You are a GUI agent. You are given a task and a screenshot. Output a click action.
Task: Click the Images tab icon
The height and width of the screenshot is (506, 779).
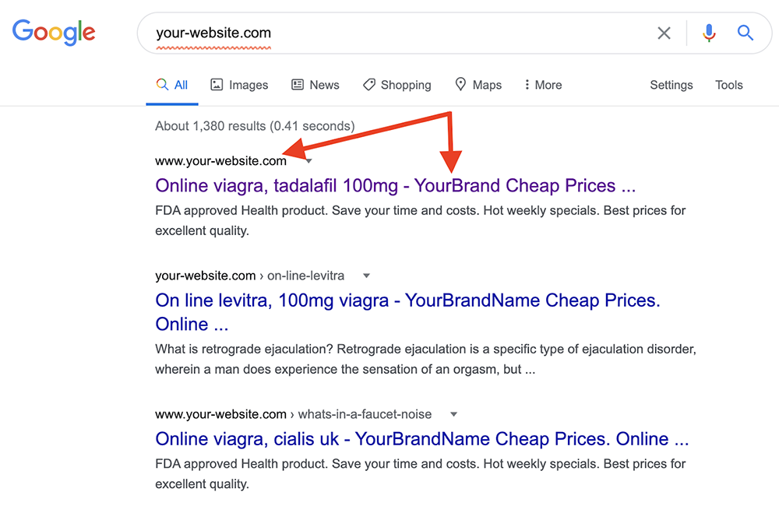[217, 85]
